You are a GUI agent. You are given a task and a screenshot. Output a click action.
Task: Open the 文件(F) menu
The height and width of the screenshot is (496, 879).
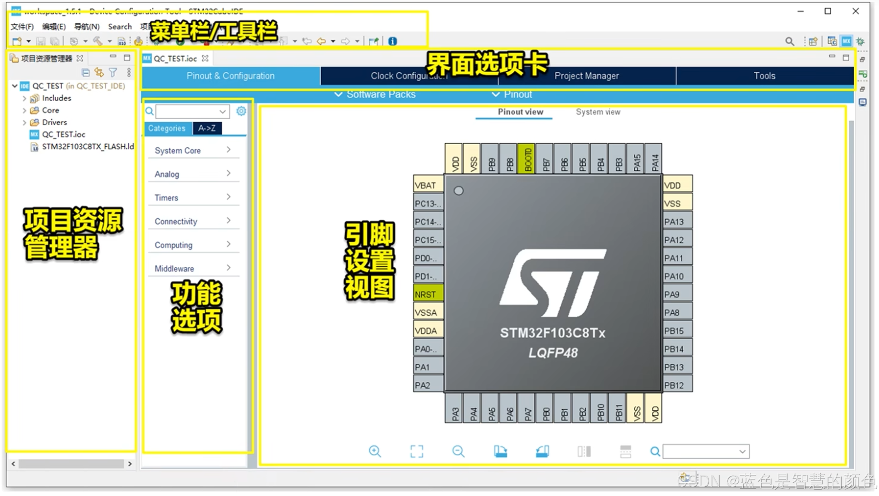(21, 26)
